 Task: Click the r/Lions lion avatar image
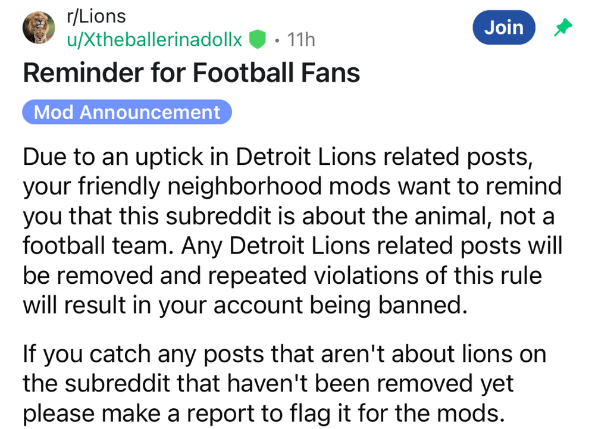(39, 28)
